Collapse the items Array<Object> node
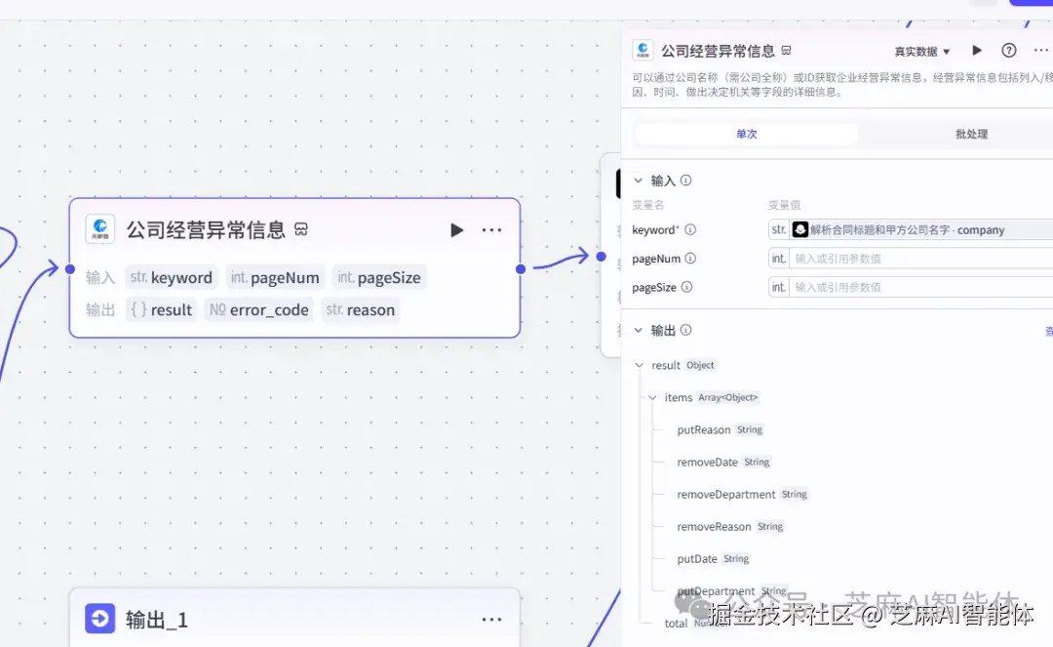The width and height of the screenshot is (1053, 647). point(650,397)
